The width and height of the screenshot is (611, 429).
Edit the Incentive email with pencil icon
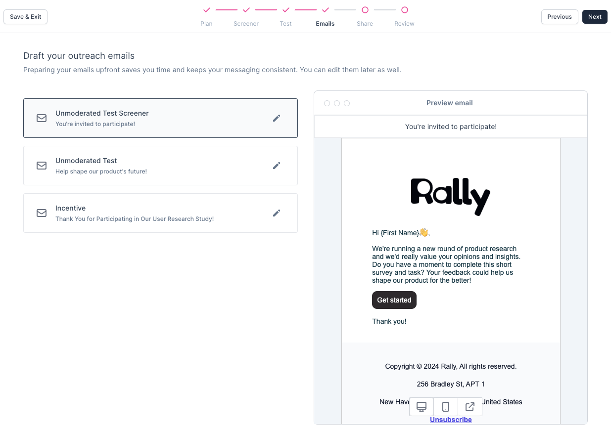[x=277, y=213]
